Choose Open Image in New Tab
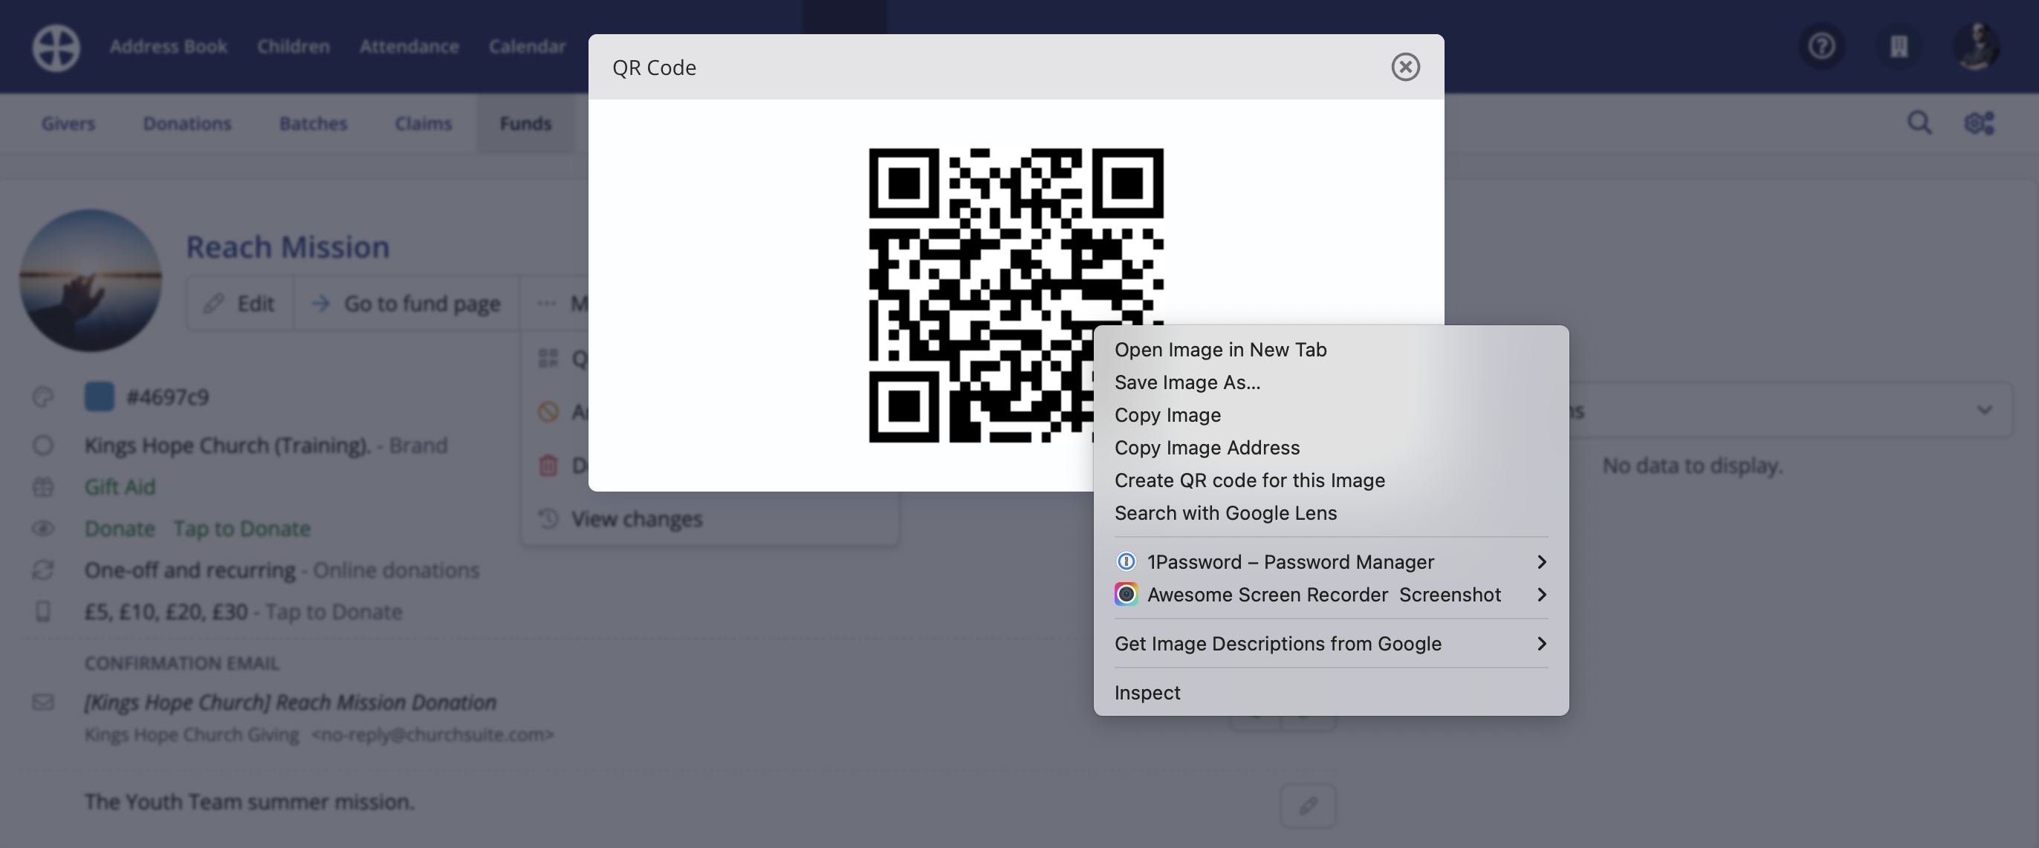Image resolution: width=2039 pixels, height=848 pixels. click(x=1331, y=350)
